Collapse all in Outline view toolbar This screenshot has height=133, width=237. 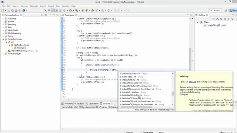point(214,19)
